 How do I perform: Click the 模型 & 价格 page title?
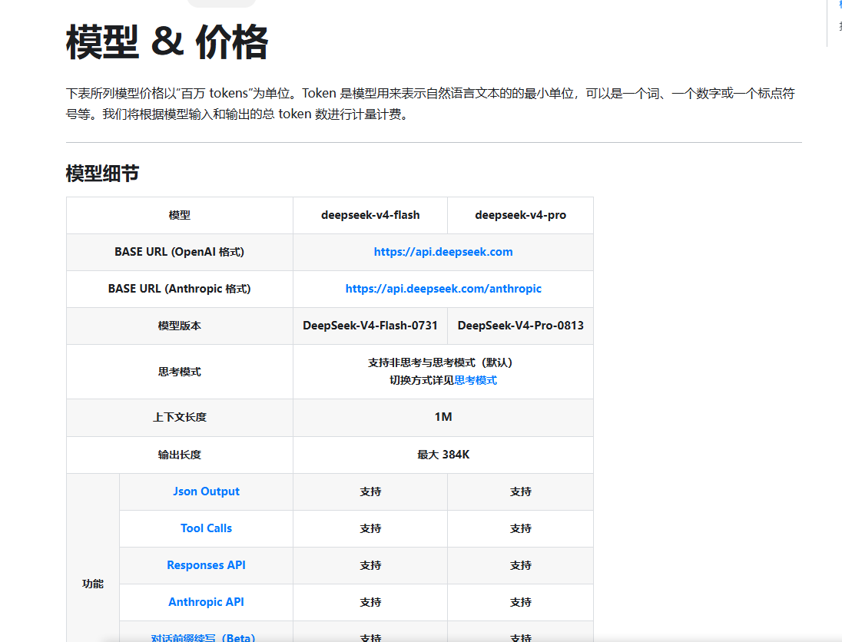(167, 42)
